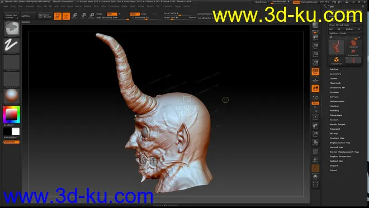Expand the Geometry sub-palette
369x208 pixels.
coord(335,74)
